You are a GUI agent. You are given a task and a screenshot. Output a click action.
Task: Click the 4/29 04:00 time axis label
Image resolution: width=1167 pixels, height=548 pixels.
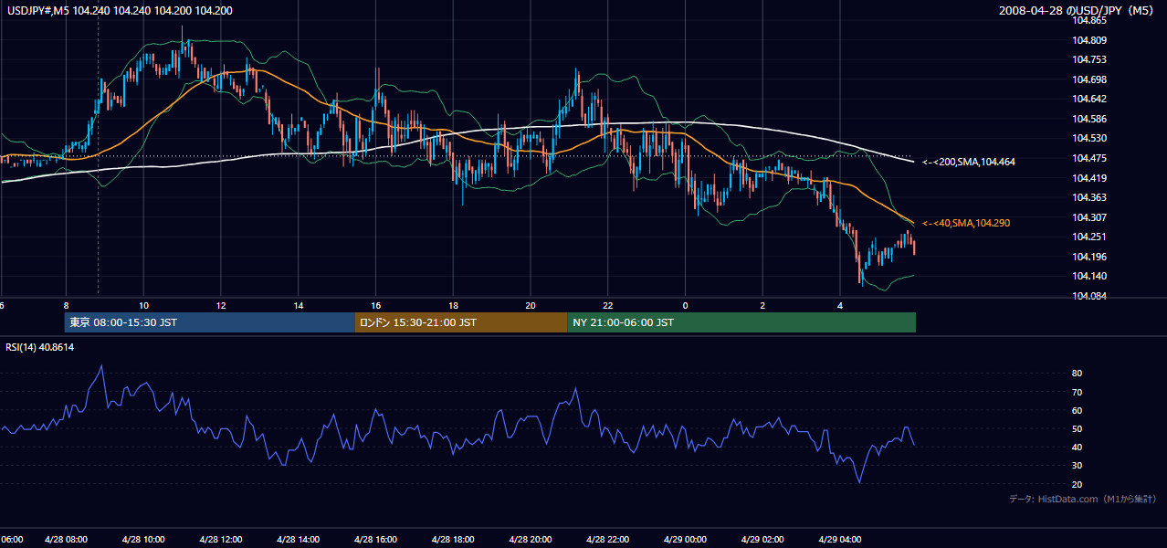[x=840, y=540]
